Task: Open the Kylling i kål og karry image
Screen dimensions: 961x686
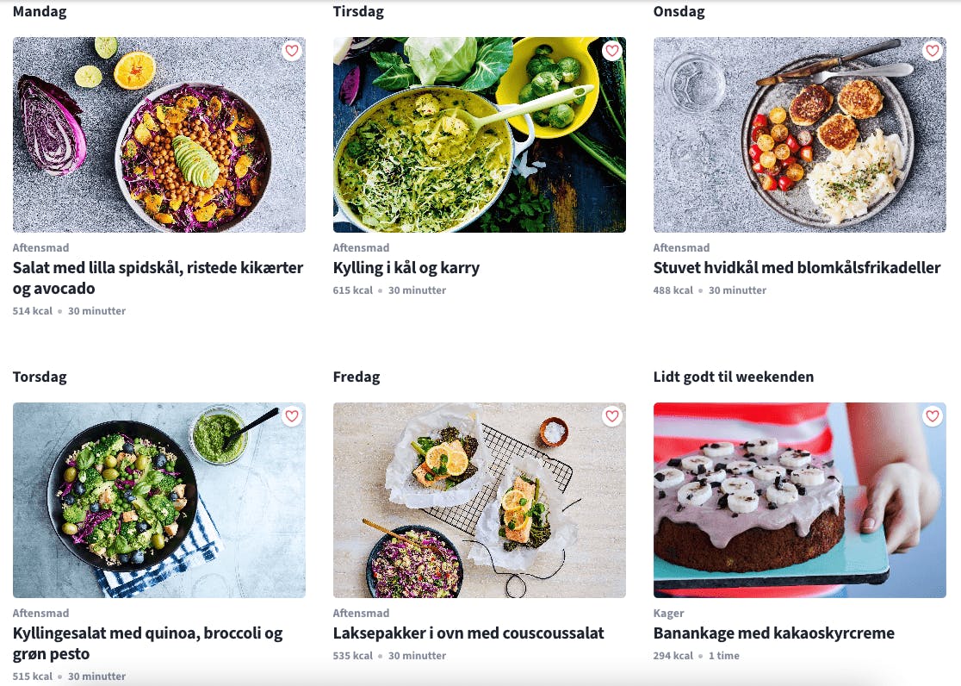Action: click(x=480, y=135)
